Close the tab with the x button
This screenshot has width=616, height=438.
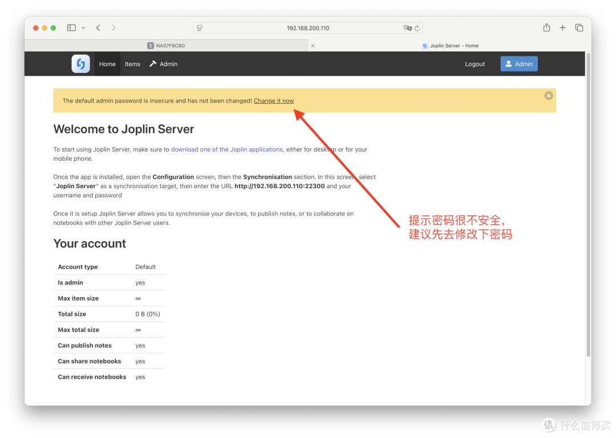coord(313,46)
